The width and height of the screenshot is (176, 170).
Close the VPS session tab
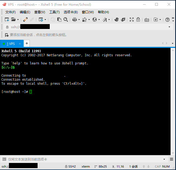coord(20,44)
